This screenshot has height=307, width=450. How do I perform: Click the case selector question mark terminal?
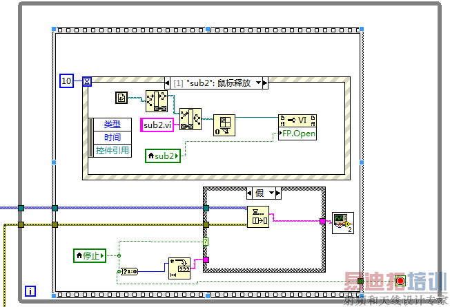coord(206,242)
